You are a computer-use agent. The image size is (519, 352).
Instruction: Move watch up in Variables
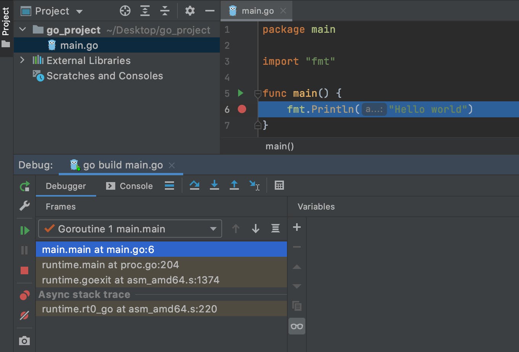click(297, 267)
